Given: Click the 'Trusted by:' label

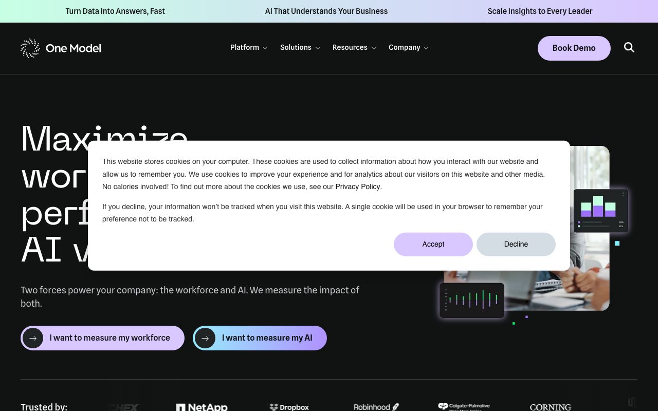Looking at the screenshot, I should click(x=44, y=407).
